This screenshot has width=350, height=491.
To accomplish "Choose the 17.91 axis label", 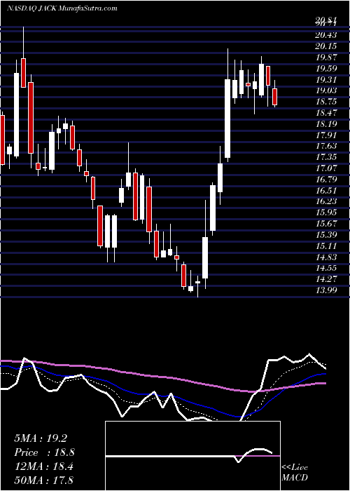I will [325, 135].
